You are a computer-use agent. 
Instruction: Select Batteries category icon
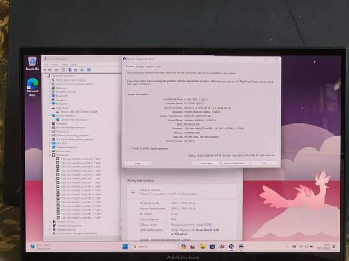point(53,88)
